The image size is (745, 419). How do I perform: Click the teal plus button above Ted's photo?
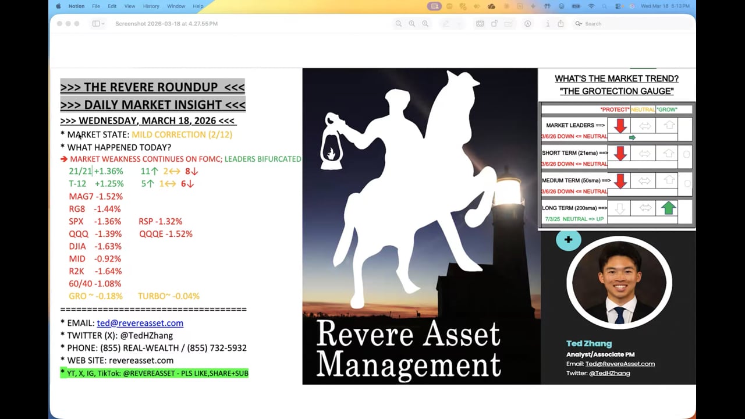pos(568,240)
